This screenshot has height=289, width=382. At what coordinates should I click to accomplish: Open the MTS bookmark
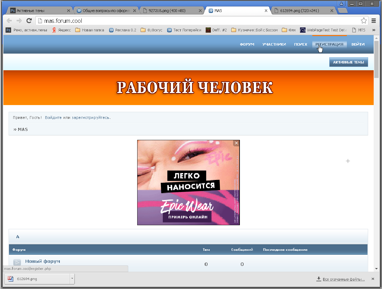pyautogui.click(x=359, y=30)
